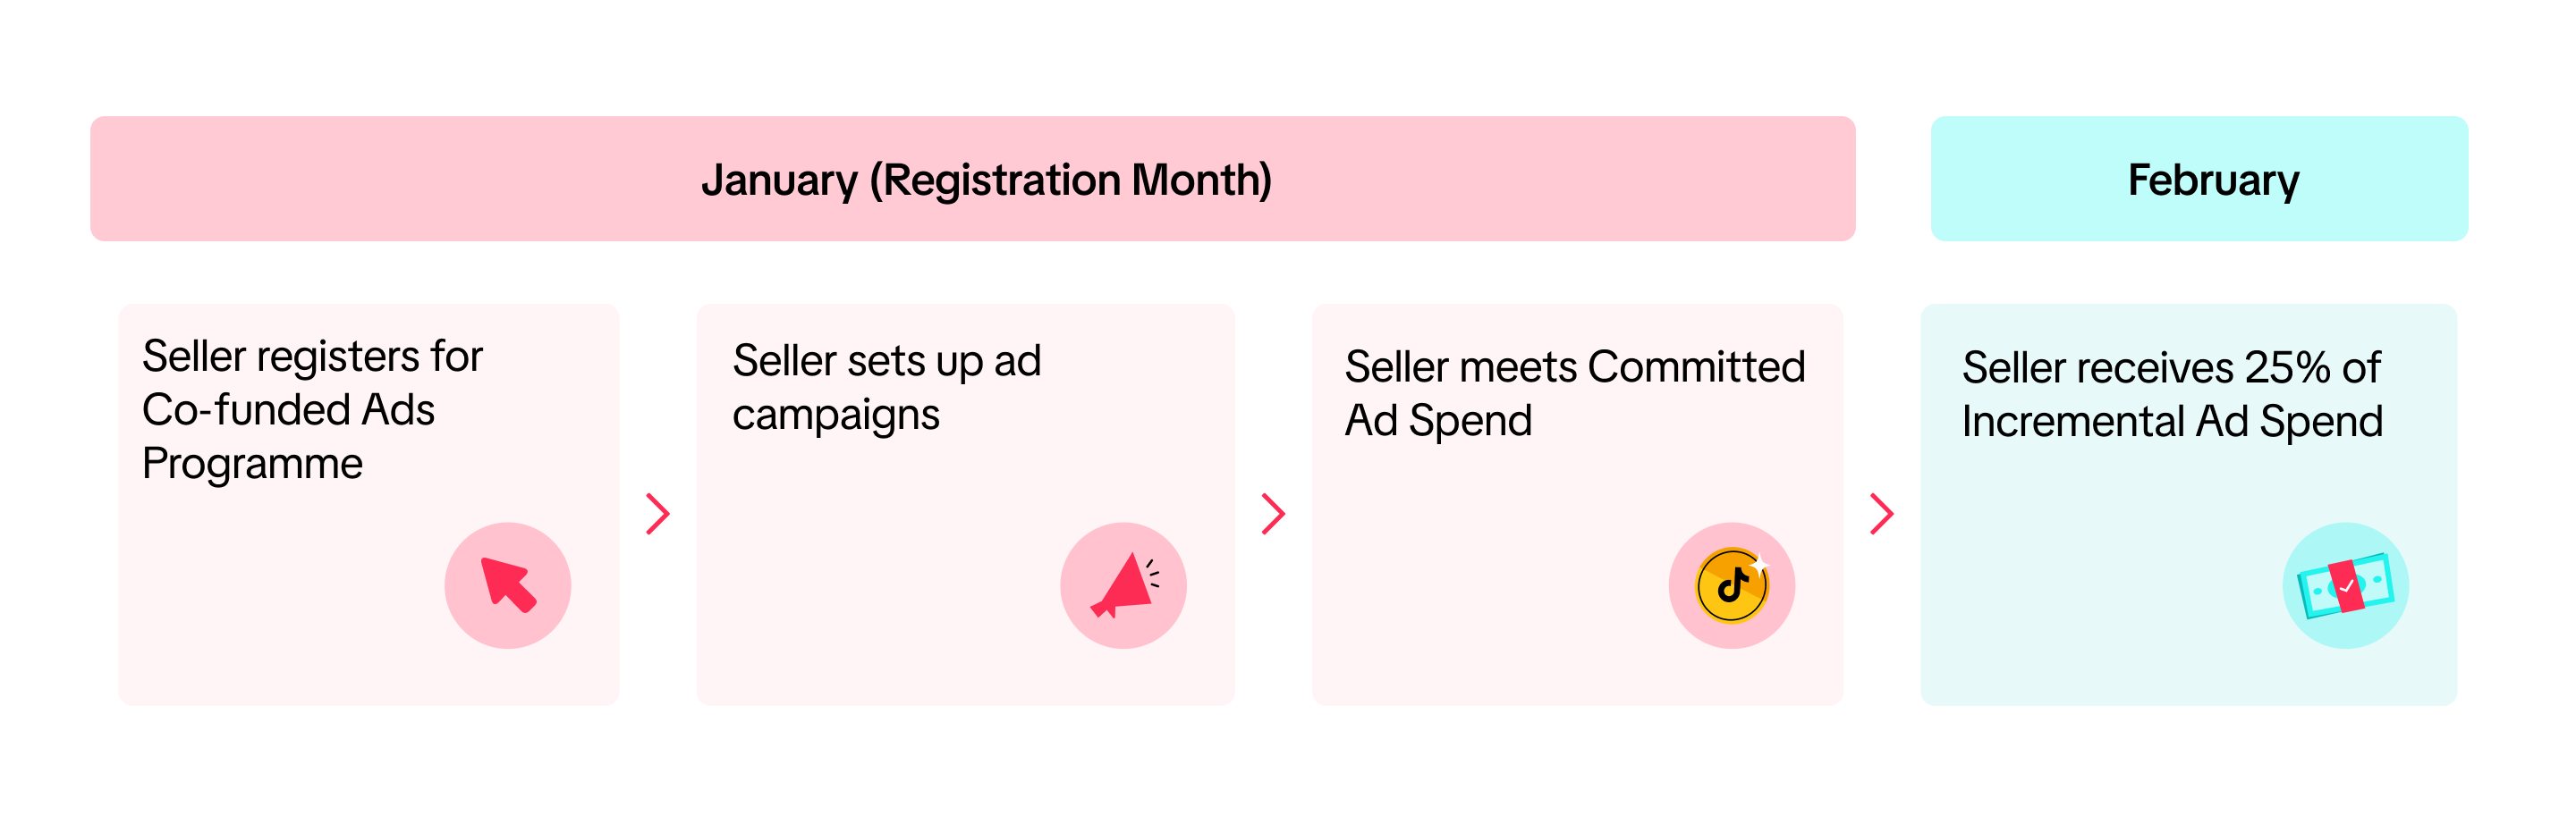Image resolution: width=2576 pixels, height=840 pixels.
Task: Click the '25%' figure
Action: coord(2288,367)
